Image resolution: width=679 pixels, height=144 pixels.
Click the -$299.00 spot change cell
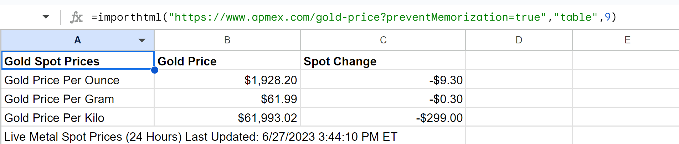tap(383, 118)
